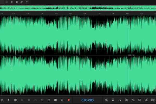Viewport: 156px width, 104px height.
Task: Click the Pause button in transport
Action: point(22,100)
